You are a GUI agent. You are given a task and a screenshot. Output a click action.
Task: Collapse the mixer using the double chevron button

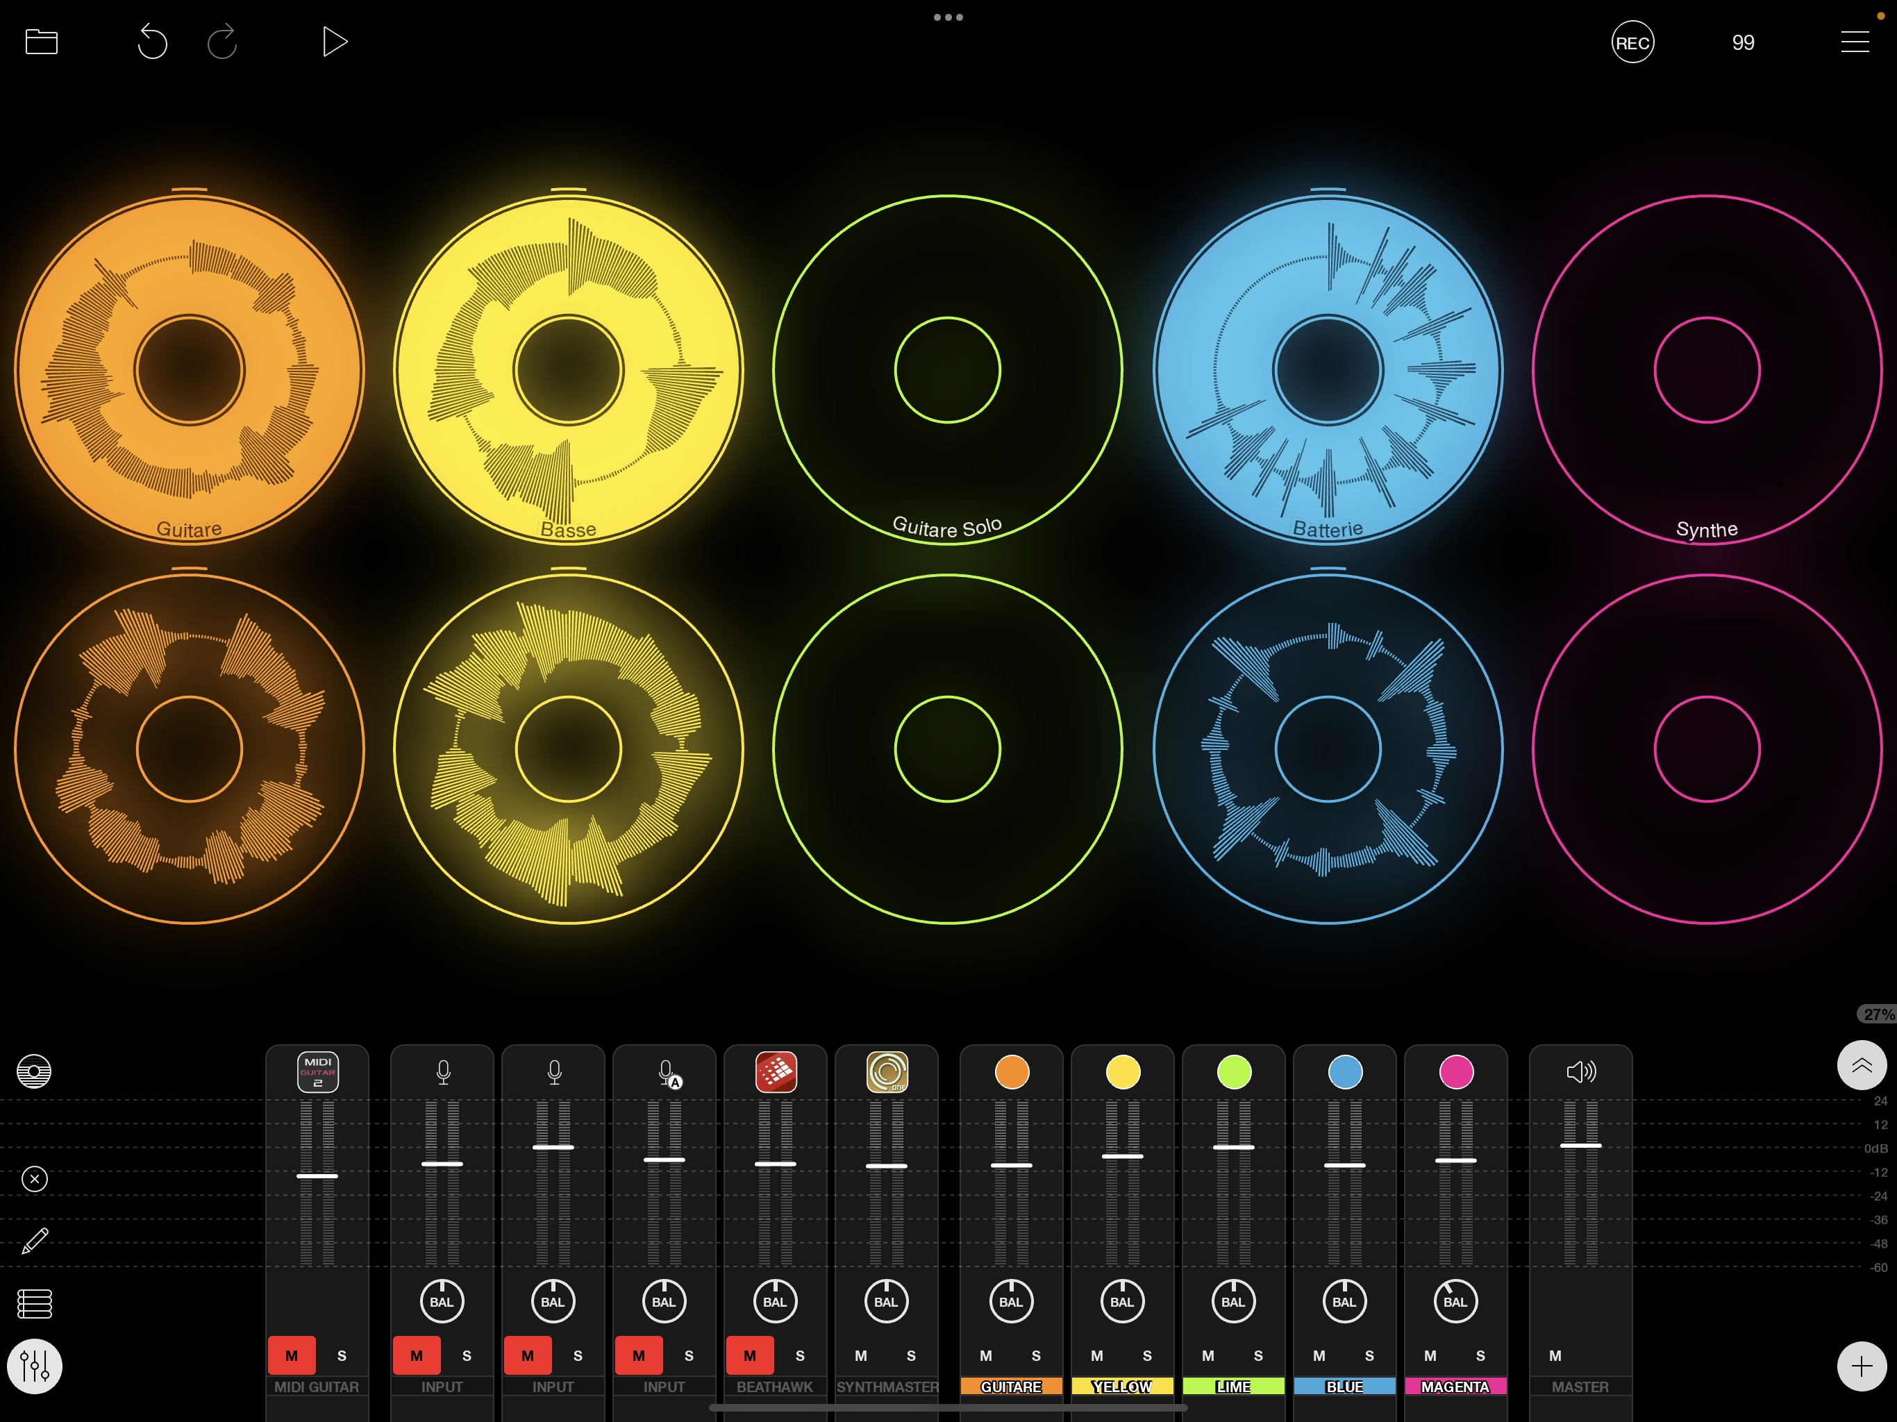[x=1861, y=1065]
